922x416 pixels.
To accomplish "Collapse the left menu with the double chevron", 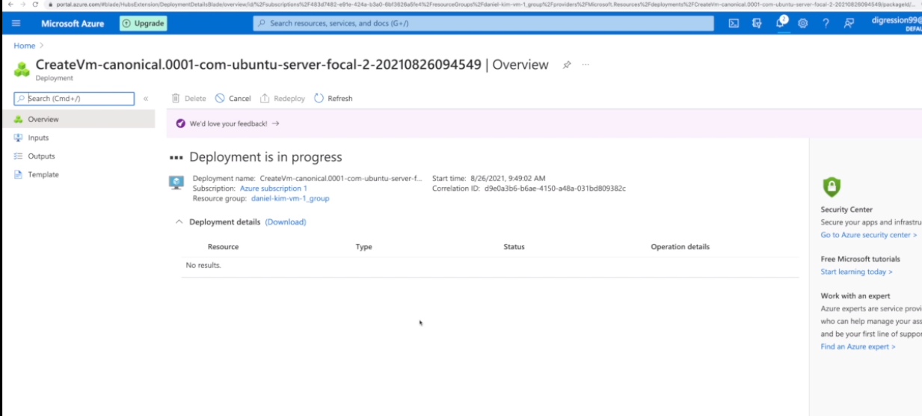I will 146,99.
